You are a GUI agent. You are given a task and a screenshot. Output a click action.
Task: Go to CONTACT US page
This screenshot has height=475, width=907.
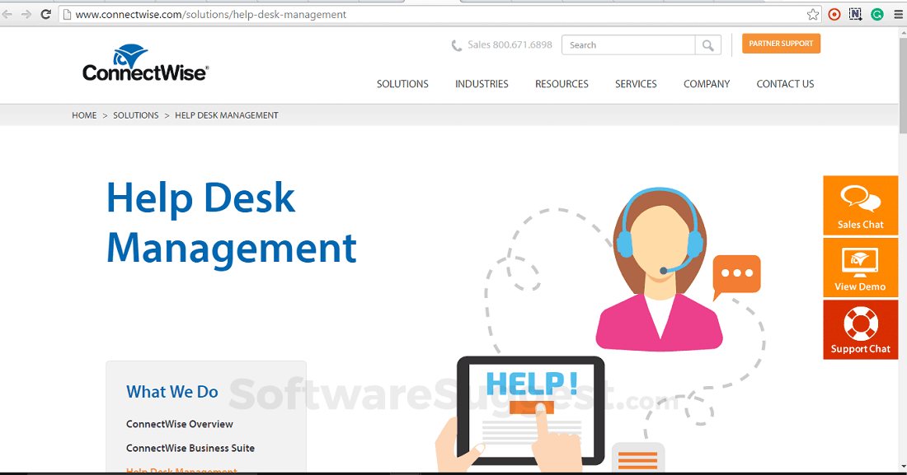pyautogui.click(x=785, y=84)
